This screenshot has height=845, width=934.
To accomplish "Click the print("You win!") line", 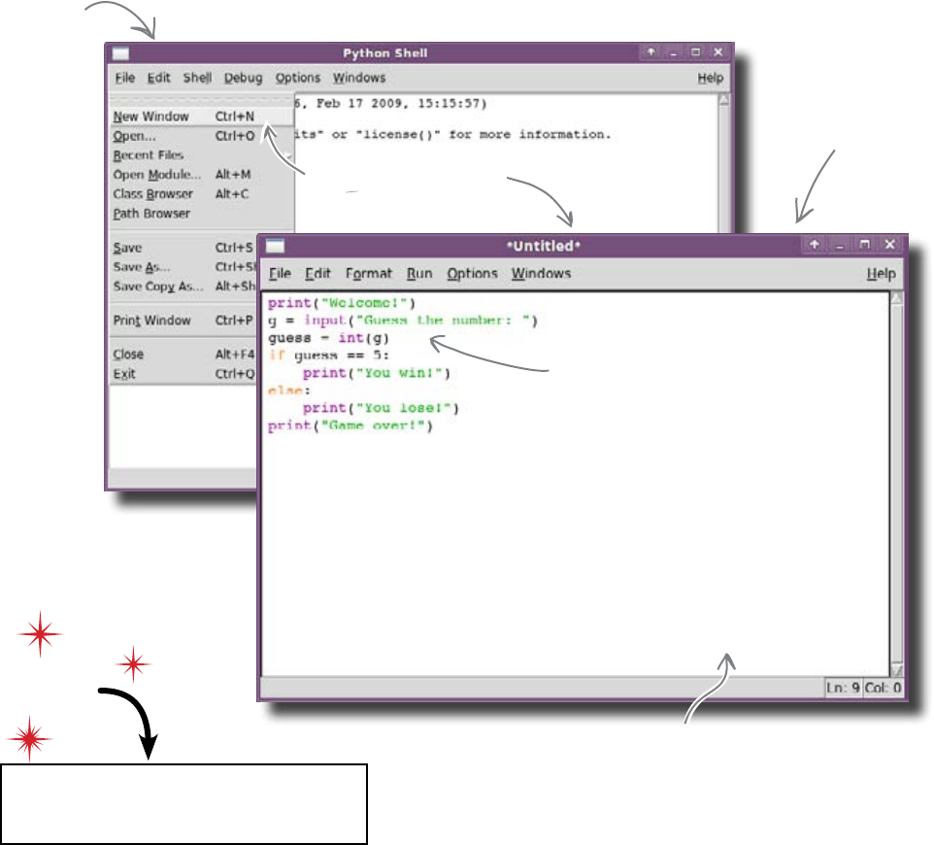I will (377, 373).
